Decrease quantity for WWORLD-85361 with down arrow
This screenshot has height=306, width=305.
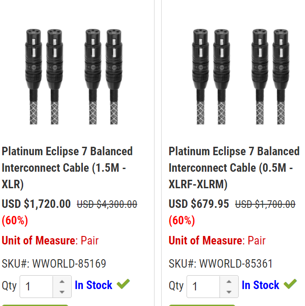pyautogui.click(x=229, y=292)
